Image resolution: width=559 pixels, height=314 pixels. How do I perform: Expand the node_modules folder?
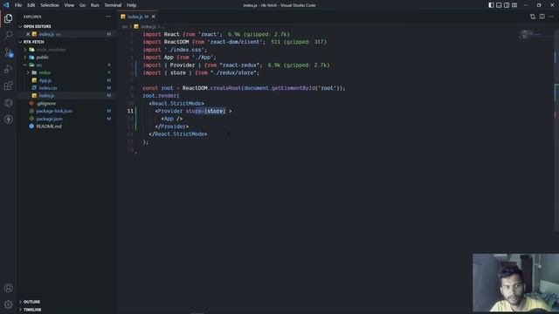(51, 50)
